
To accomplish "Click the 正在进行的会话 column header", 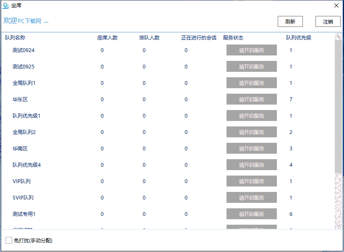I will [x=199, y=37].
